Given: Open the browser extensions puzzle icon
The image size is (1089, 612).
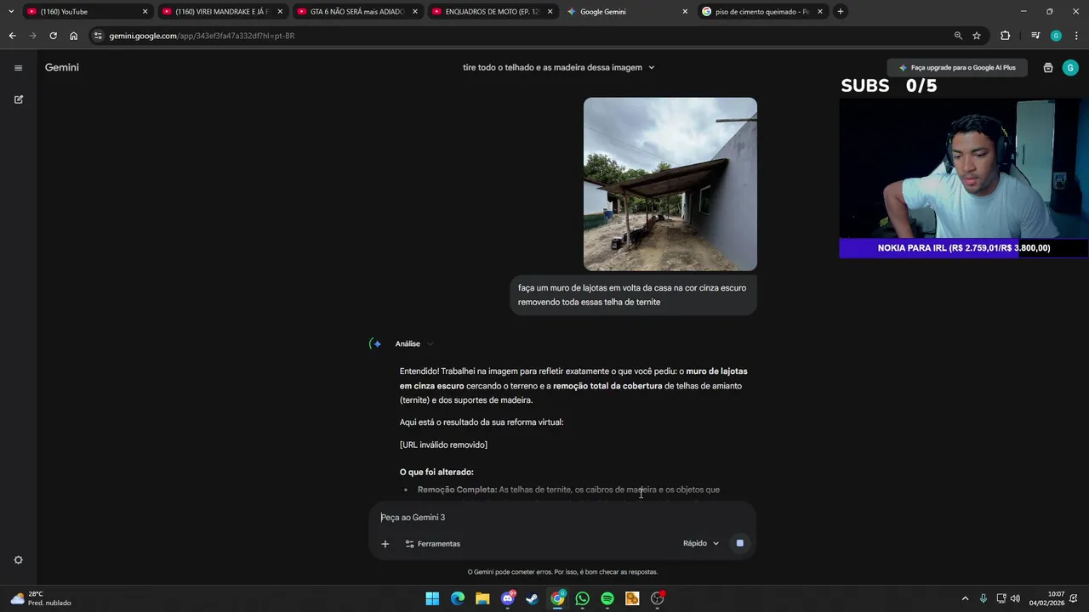Looking at the screenshot, I should tap(1006, 36).
